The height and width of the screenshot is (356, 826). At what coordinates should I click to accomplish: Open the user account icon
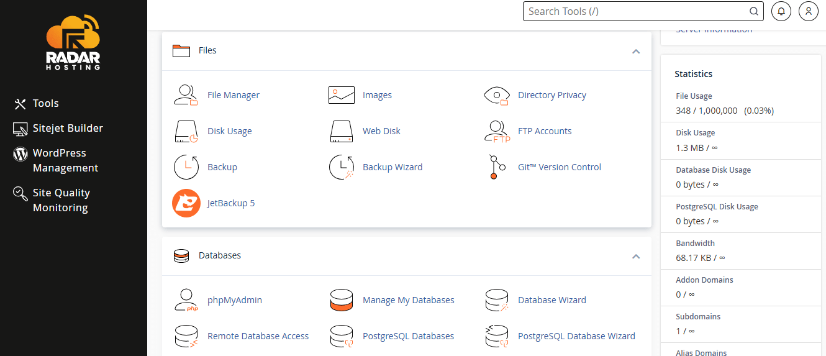(808, 11)
